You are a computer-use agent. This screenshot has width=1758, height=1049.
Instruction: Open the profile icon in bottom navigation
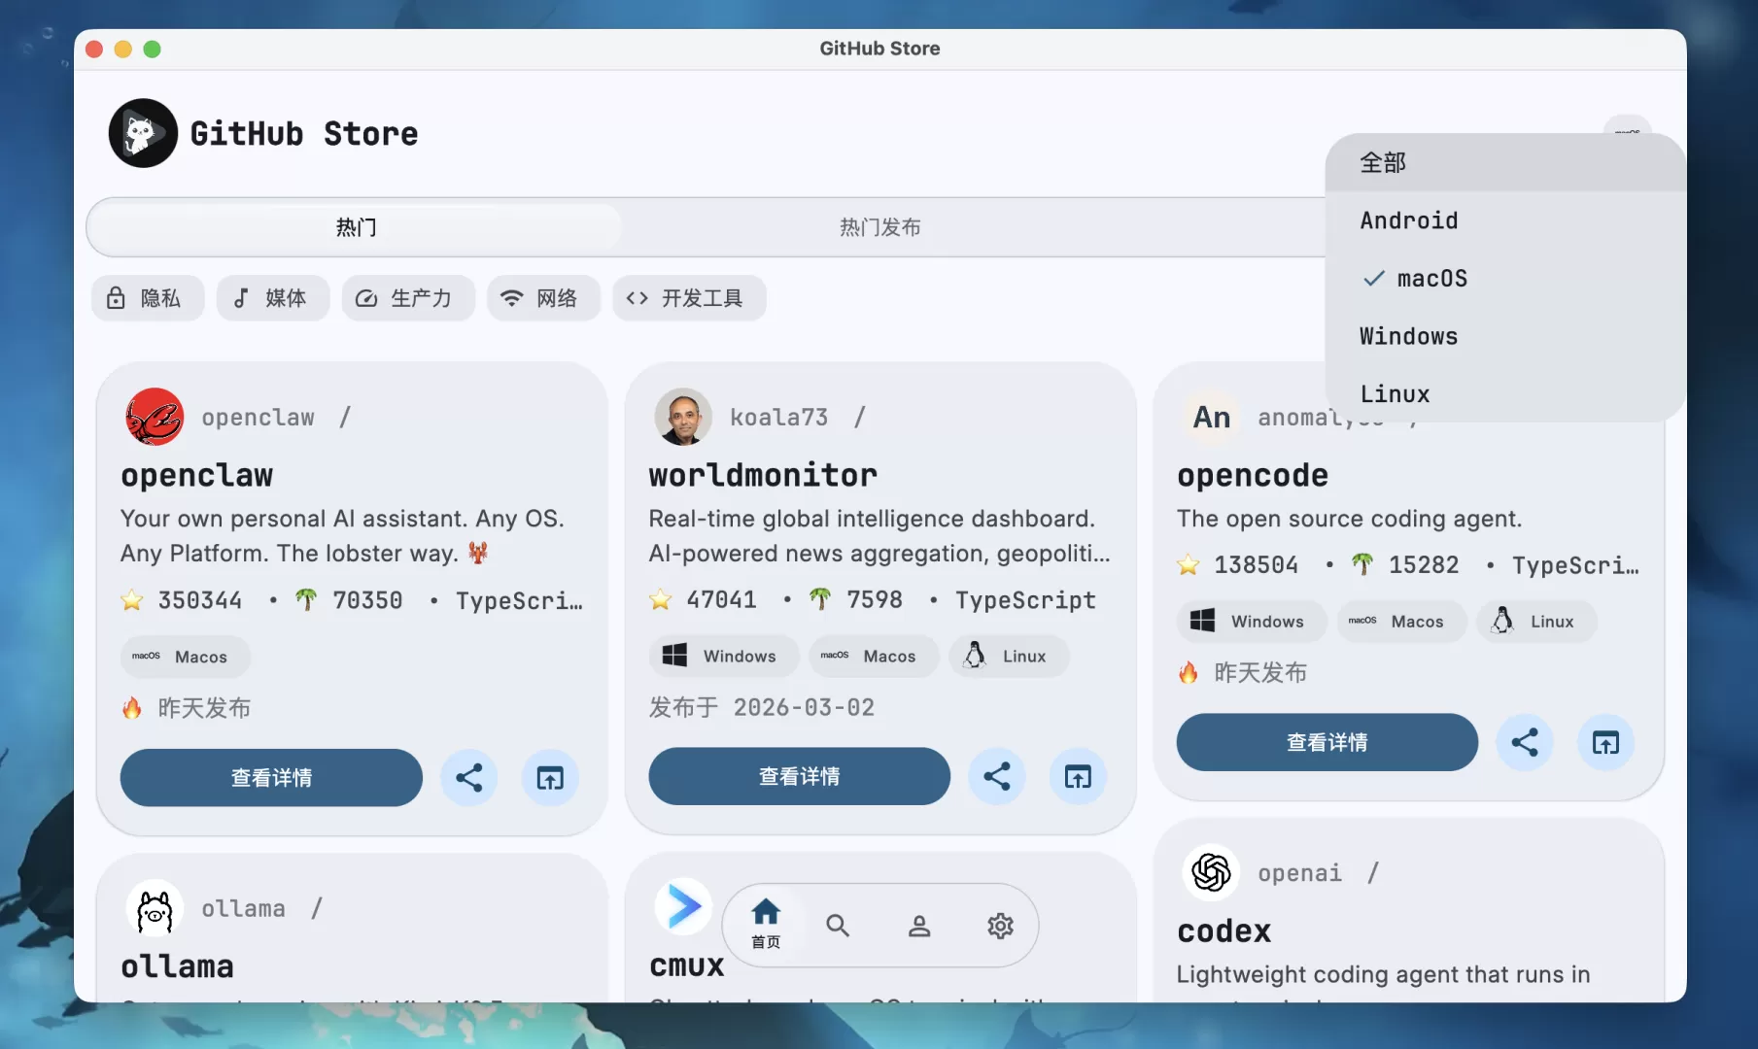[918, 926]
